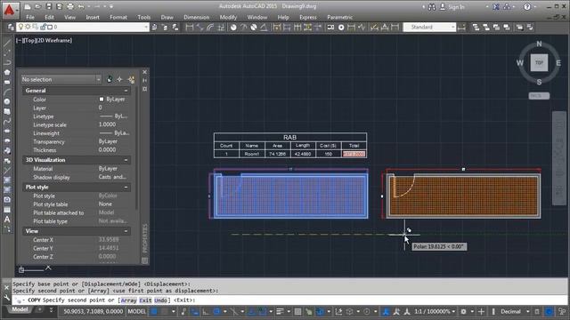Click the Save icon in quick access toolbar
Viewport: 570px width, 320px height.
(x=49, y=6)
